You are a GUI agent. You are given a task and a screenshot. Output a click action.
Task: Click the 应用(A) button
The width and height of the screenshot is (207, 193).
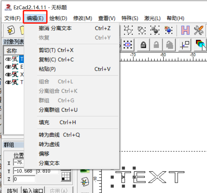point(59,190)
